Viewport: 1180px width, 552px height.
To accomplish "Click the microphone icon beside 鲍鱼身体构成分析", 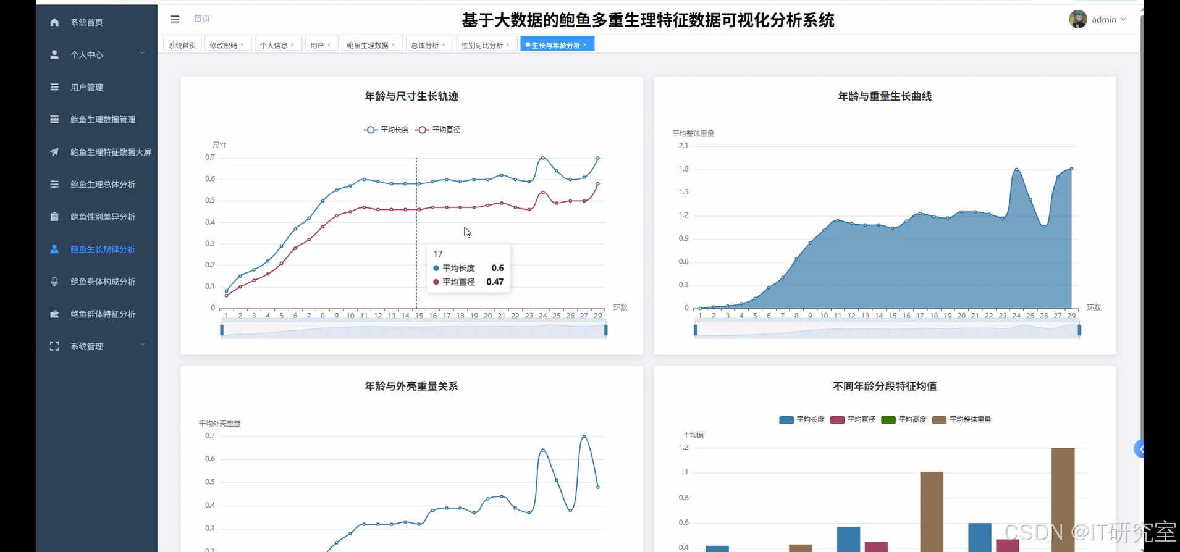I will click(54, 282).
